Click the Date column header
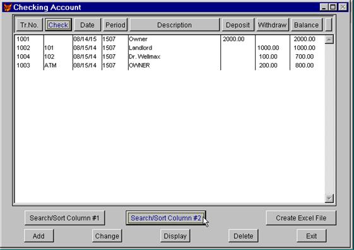Image resolution: width=354 pixels, height=250 pixels. [x=87, y=25]
